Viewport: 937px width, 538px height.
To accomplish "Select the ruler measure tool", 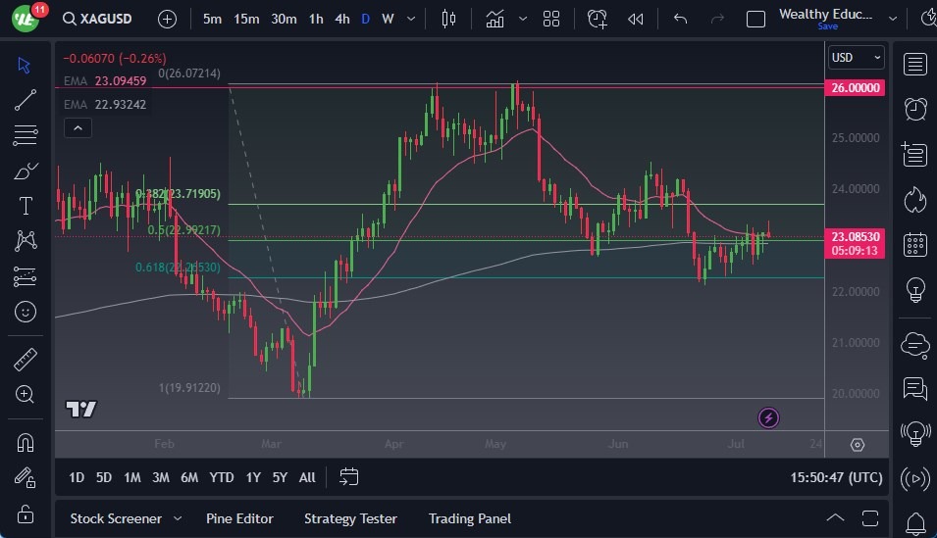I will [x=26, y=361].
